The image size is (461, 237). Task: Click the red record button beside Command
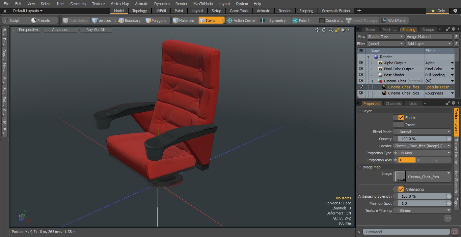tap(455, 232)
